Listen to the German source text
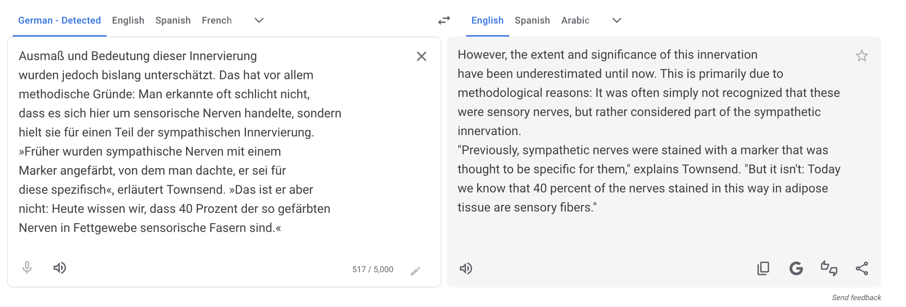 [x=60, y=268]
